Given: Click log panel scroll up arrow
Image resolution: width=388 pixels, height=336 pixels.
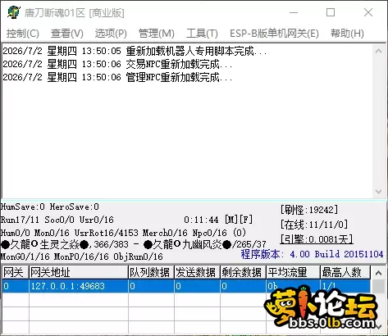Looking at the screenshot, I should pyautogui.click(x=379, y=51).
